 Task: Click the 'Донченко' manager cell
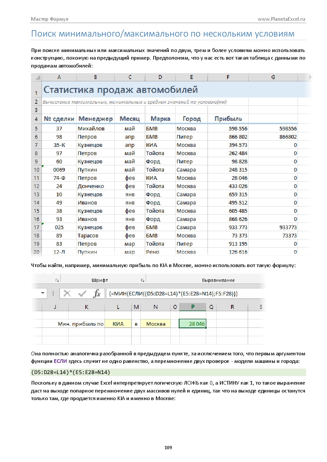[x=96, y=186]
